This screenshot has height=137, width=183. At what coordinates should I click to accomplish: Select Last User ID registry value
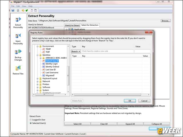(x=51, y=70)
